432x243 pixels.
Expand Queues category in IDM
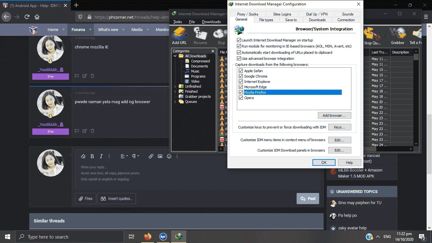coord(175,102)
